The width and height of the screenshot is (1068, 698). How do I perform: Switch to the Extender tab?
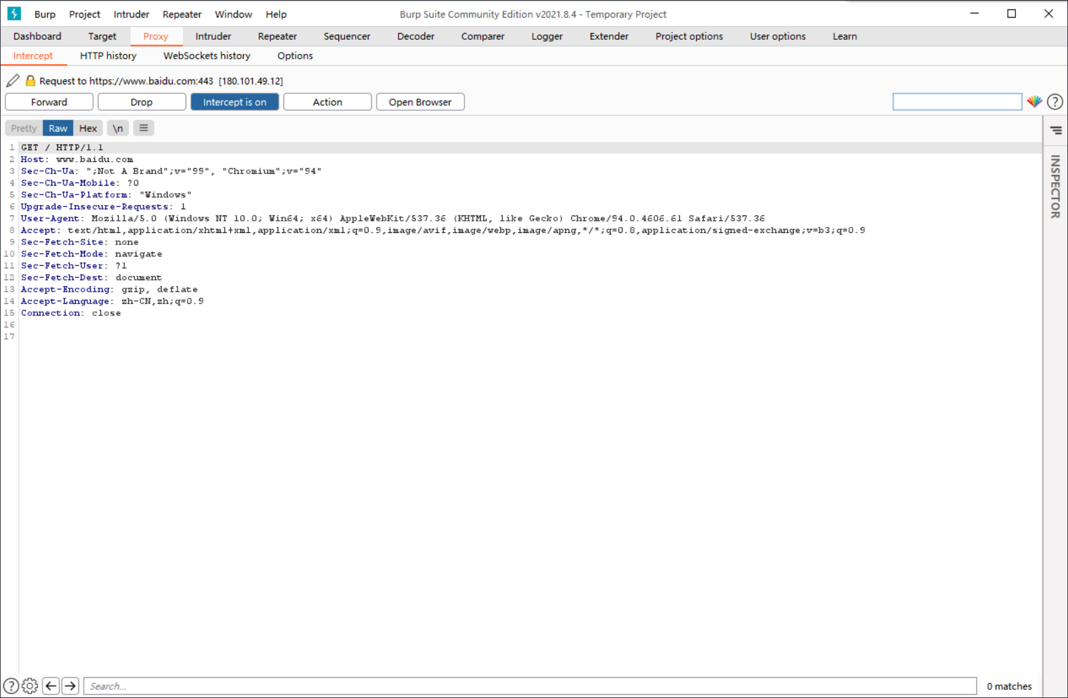pos(609,36)
